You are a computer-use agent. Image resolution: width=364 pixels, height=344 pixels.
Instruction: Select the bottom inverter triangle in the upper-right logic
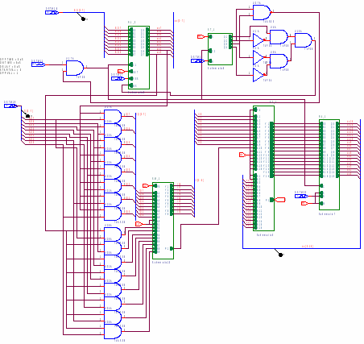point(259,75)
